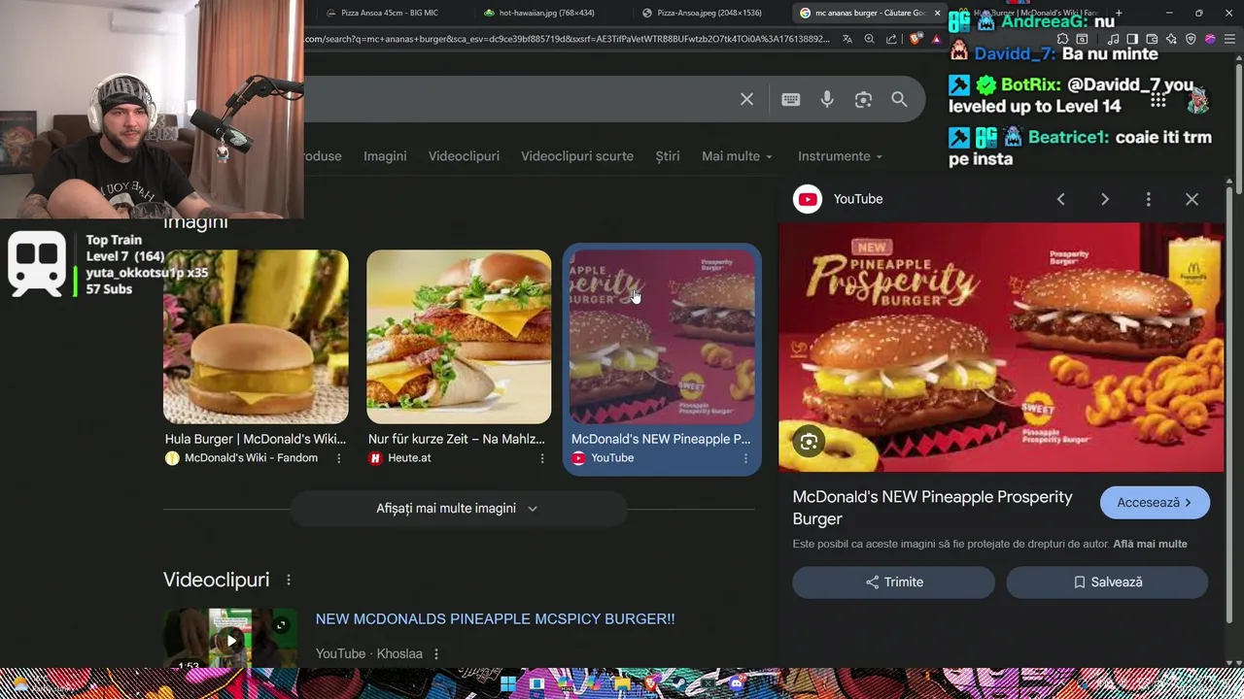Open more options in the YouTube preview panel
The image size is (1244, 699).
click(x=1149, y=199)
